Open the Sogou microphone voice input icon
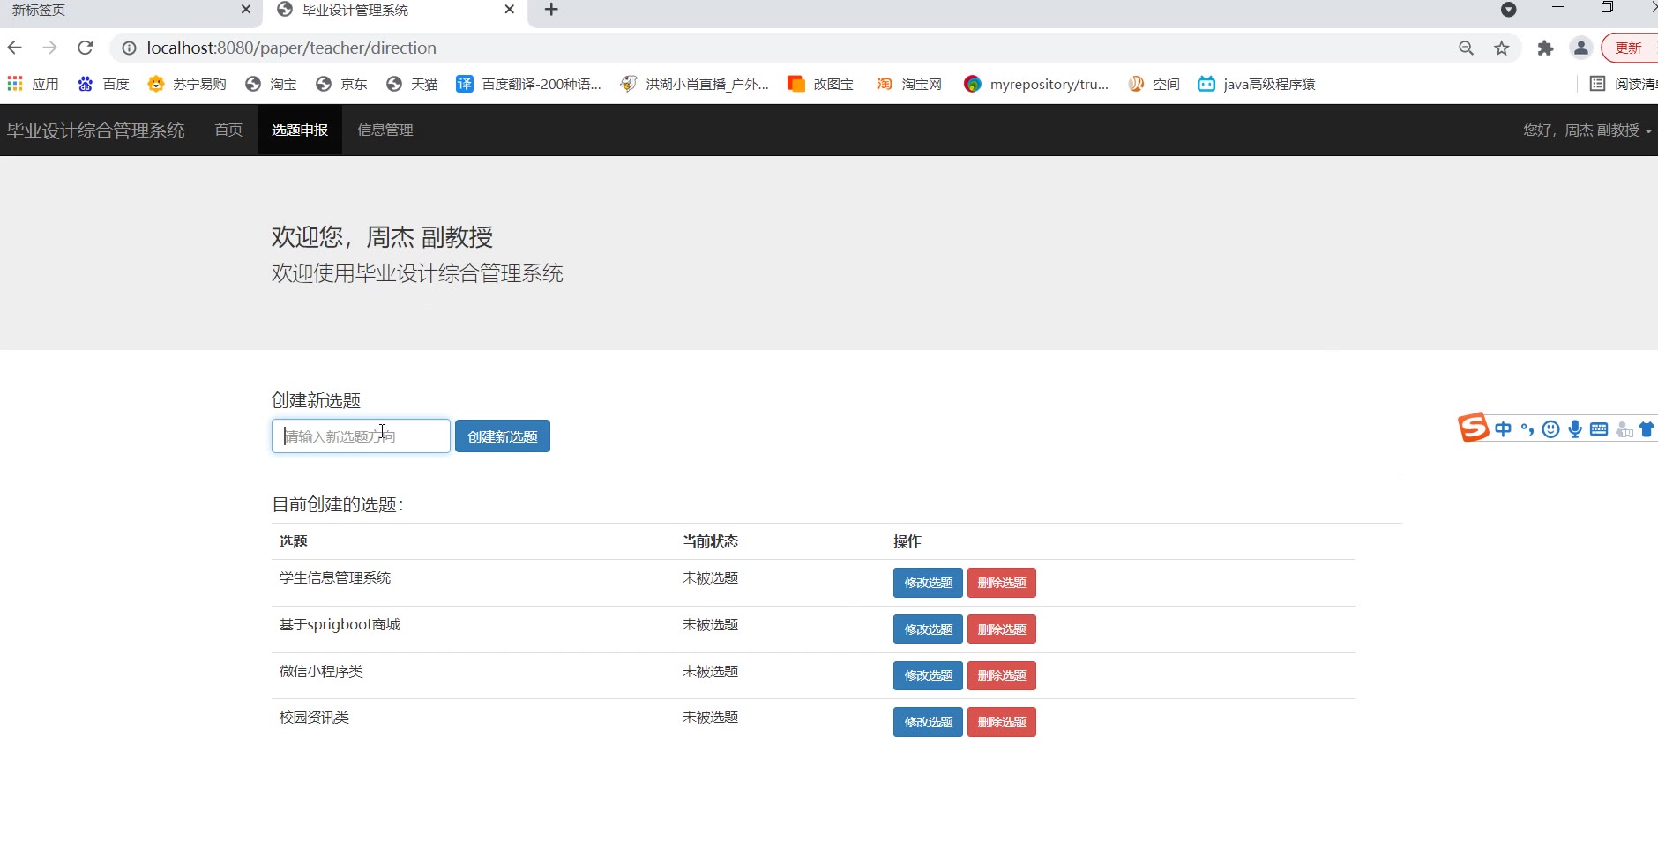1658x864 pixels. point(1575,429)
